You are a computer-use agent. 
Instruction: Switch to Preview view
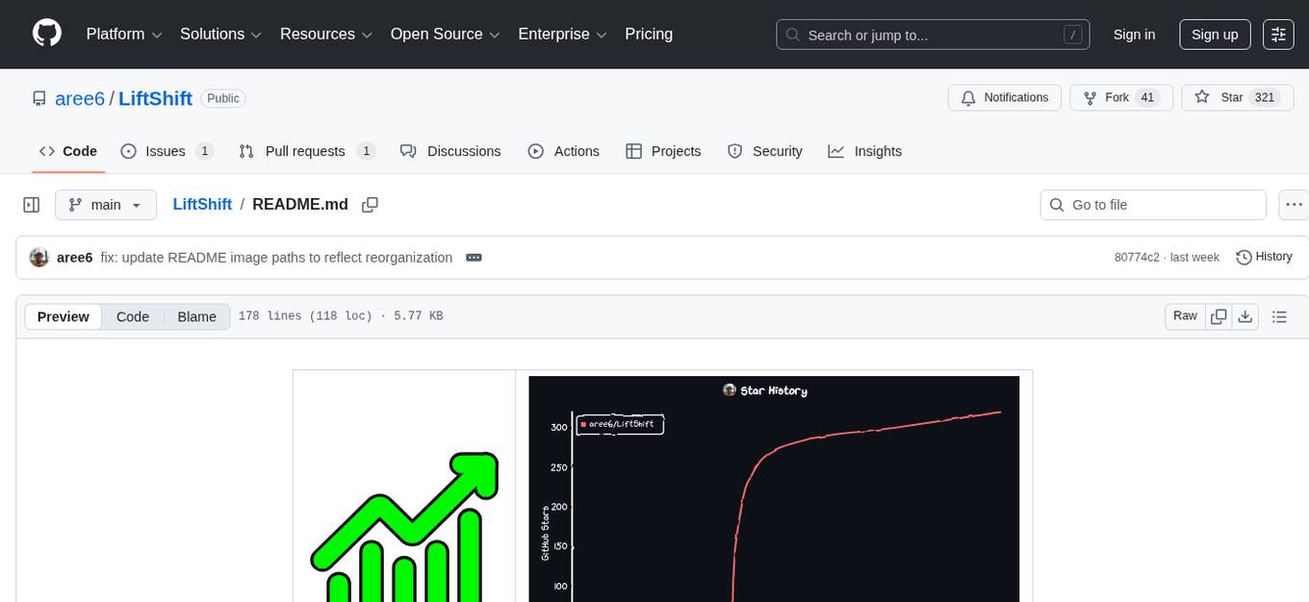pos(64,316)
